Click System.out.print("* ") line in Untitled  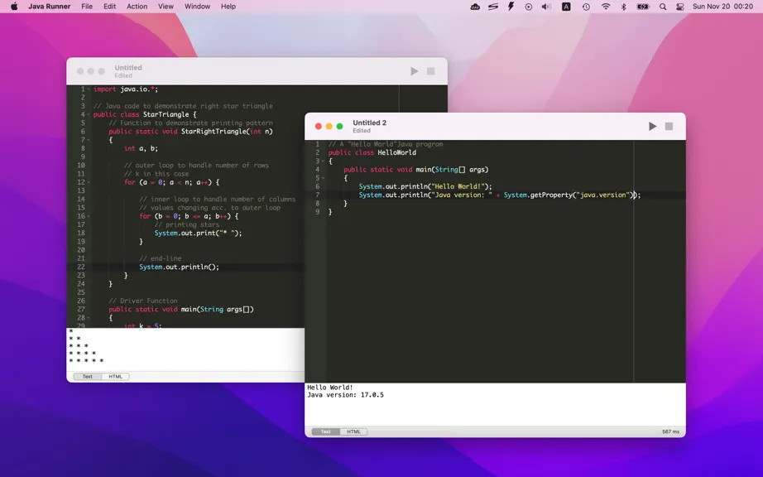(x=198, y=234)
